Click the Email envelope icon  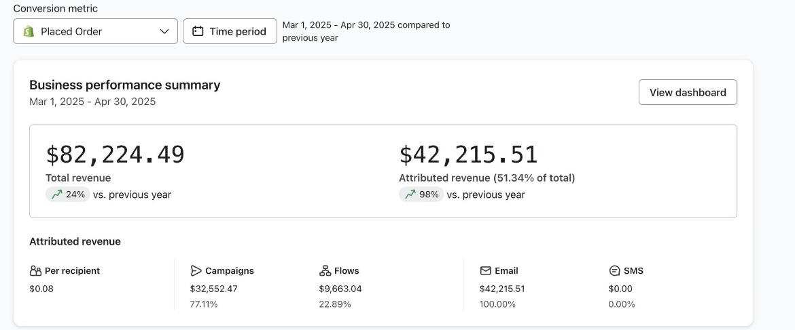[485, 271]
